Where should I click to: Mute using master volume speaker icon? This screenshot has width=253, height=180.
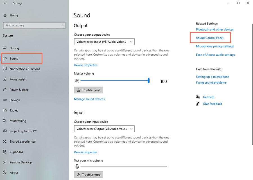pyautogui.click(x=77, y=81)
